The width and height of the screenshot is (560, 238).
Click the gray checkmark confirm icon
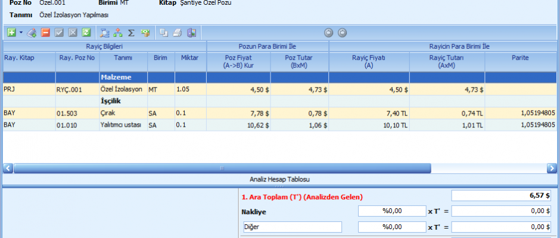[60, 33]
